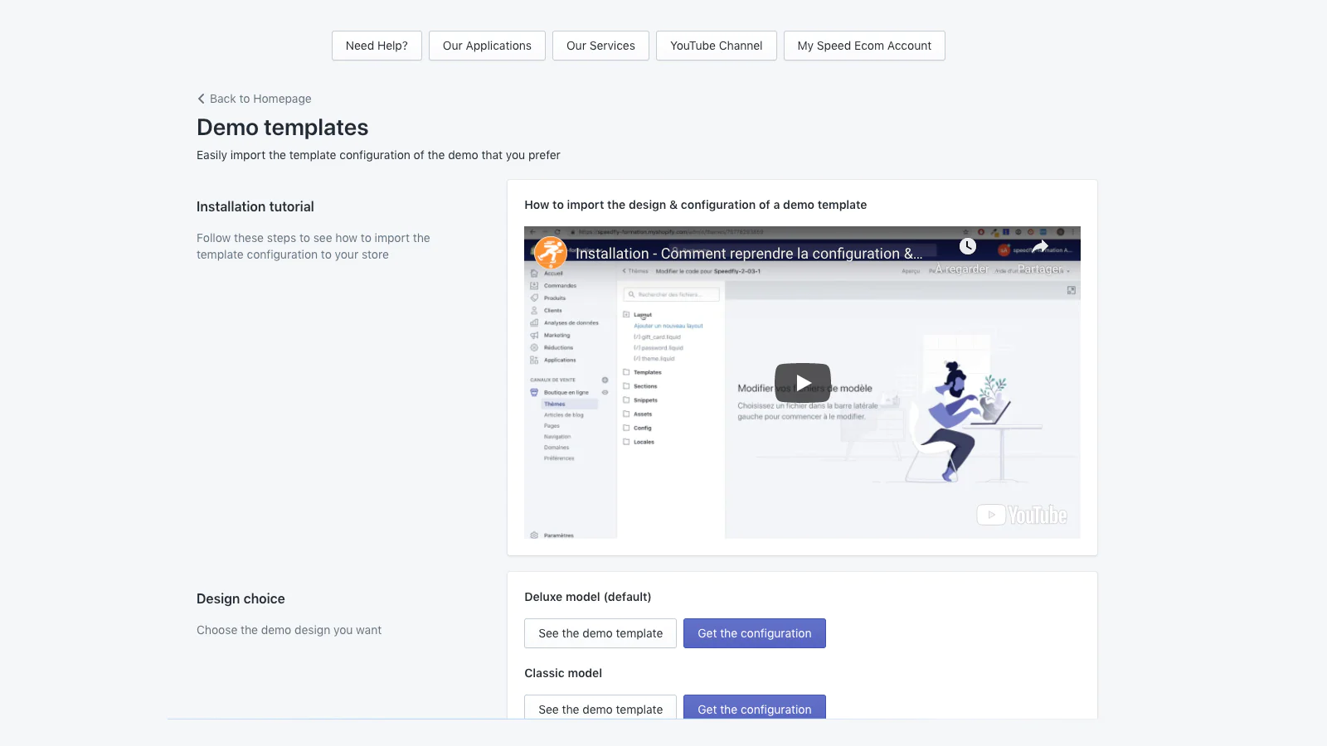Open the Need Help? menu

coord(377,46)
